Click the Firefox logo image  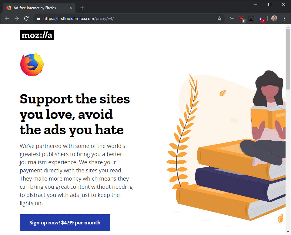(32, 64)
